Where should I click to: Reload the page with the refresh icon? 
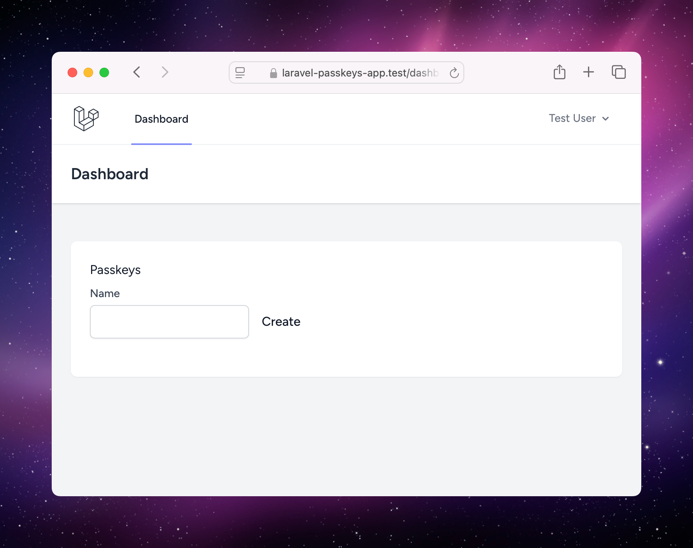tap(454, 72)
